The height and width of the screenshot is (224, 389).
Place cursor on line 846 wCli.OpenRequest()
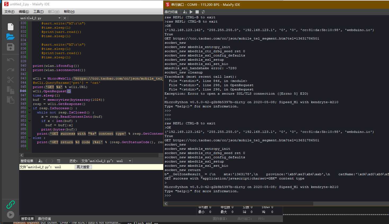pos(52,91)
